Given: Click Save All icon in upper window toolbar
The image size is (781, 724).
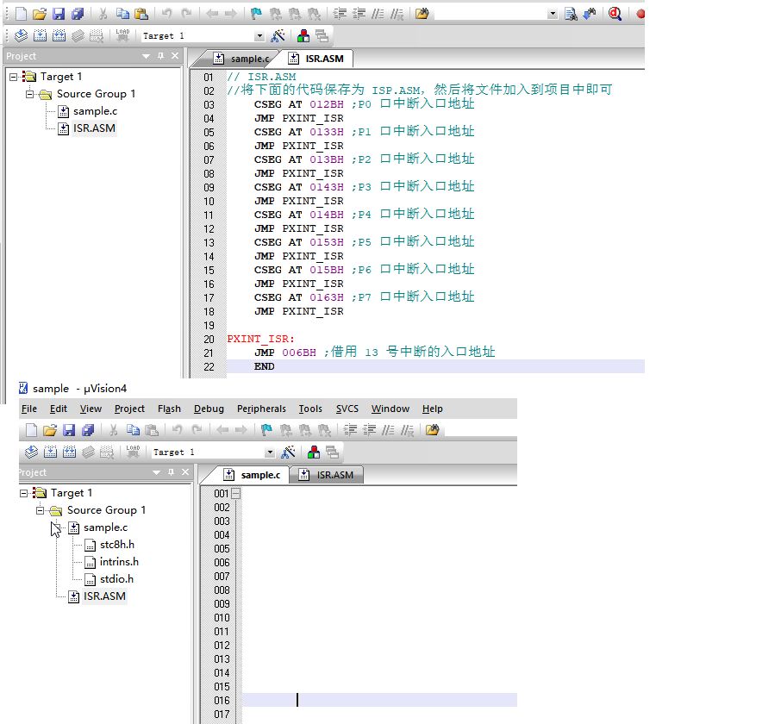Looking at the screenshot, I should pyautogui.click(x=78, y=14).
